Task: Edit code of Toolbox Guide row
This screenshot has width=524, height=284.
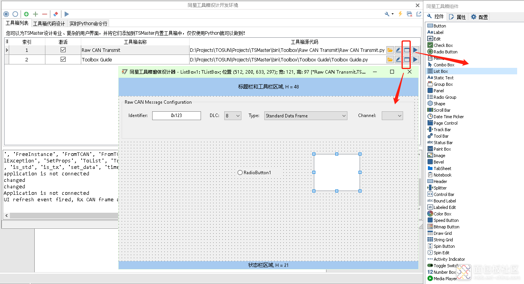Action: (x=398, y=59)
